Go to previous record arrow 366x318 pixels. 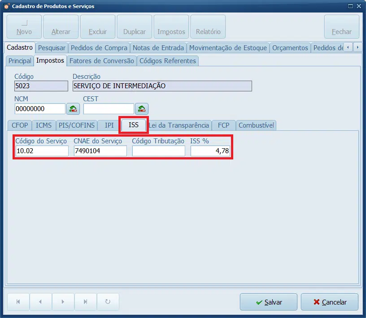pos(40,302)
